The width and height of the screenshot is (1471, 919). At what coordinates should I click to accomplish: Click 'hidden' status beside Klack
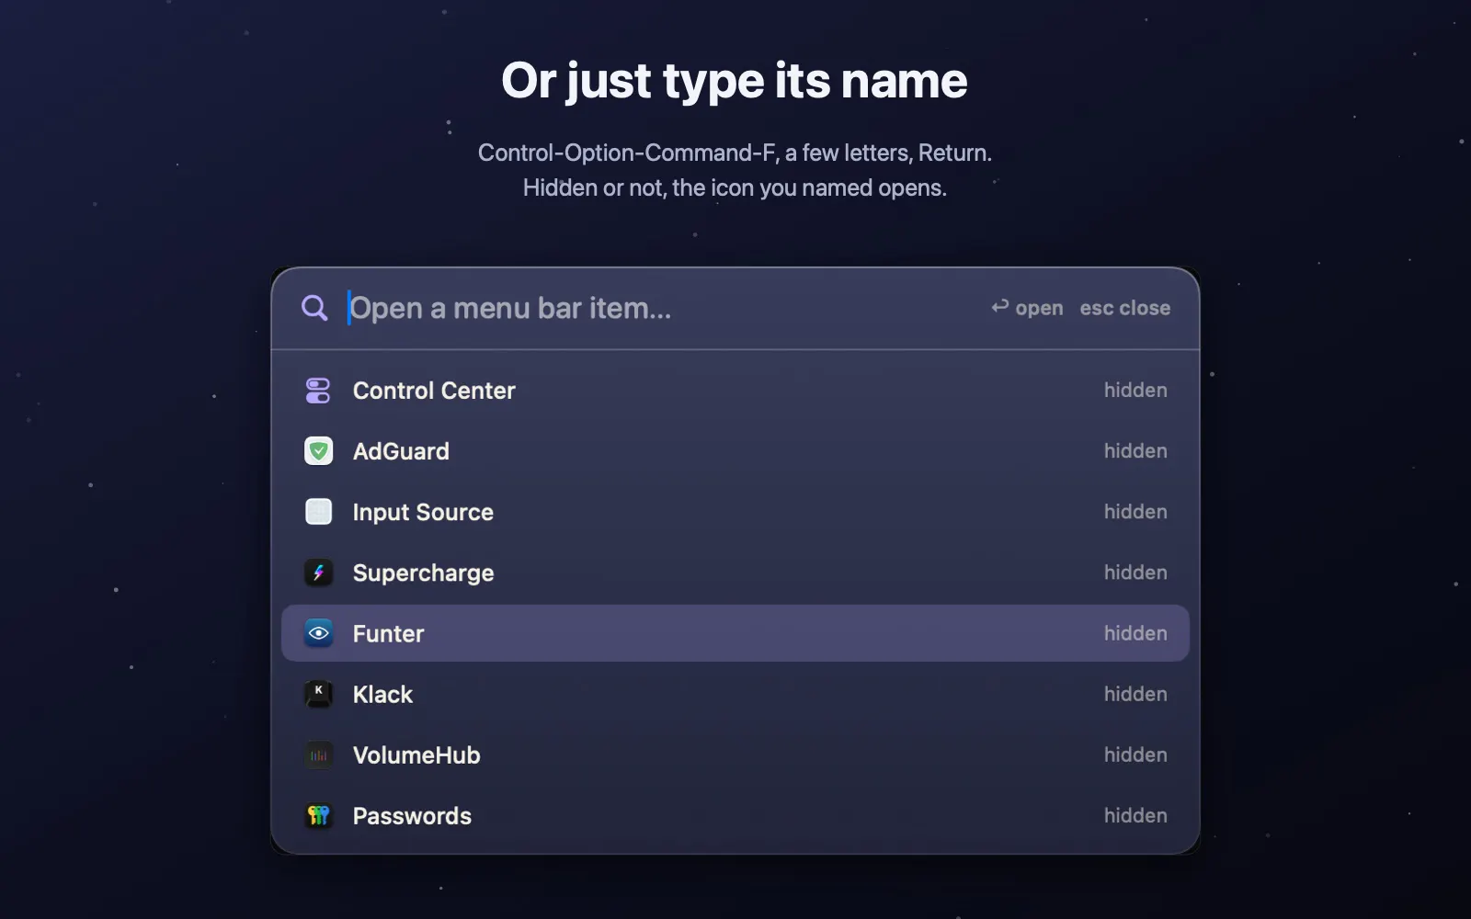(x=1135, y=693)
